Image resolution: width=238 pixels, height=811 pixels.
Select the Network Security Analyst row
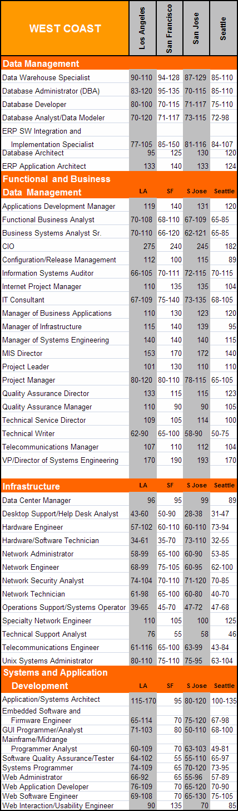(119, 580)
